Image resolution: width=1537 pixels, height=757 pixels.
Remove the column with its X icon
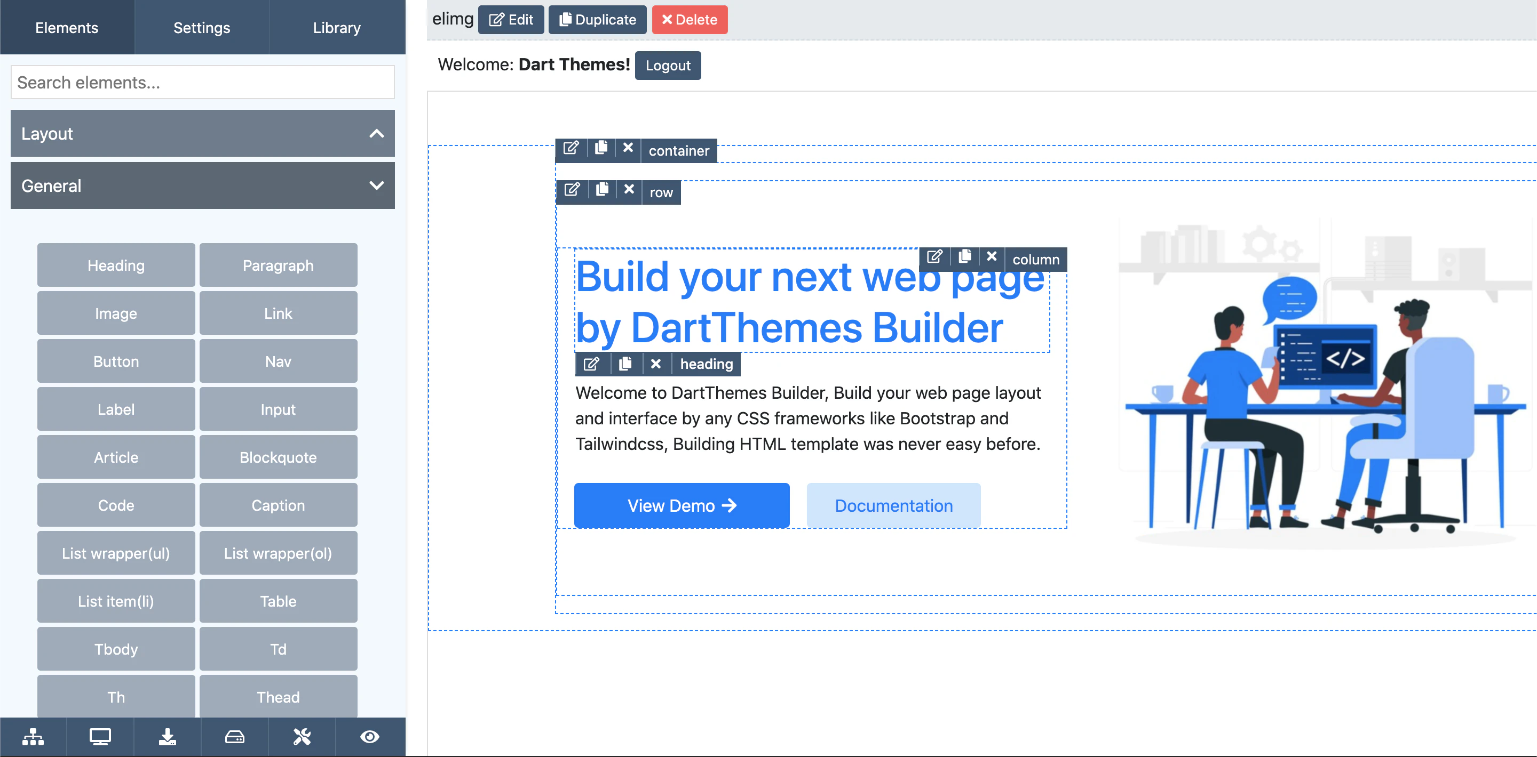tap(992, 256)
